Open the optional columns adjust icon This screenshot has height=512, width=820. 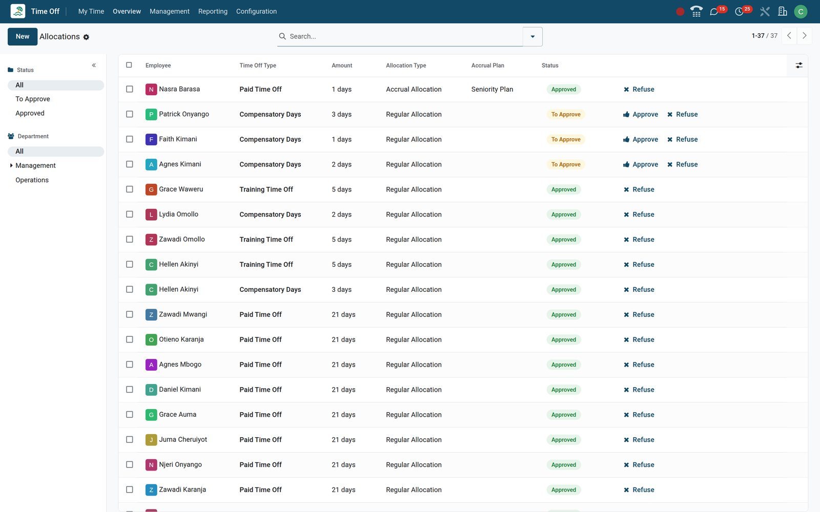(x=799, y=66)
